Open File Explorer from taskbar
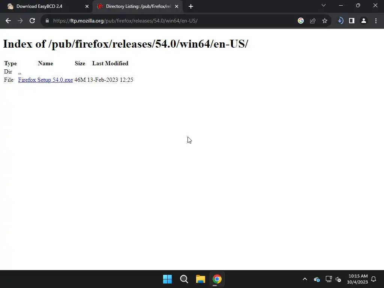The width and height of the screenshot is (384, 288). (x=200, y=279)
